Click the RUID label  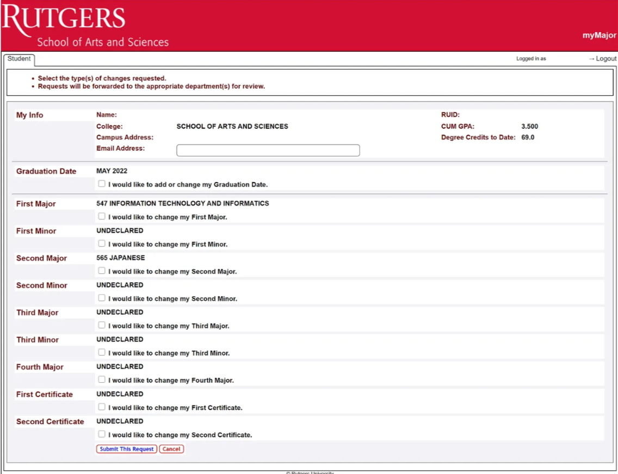point(450,115)
